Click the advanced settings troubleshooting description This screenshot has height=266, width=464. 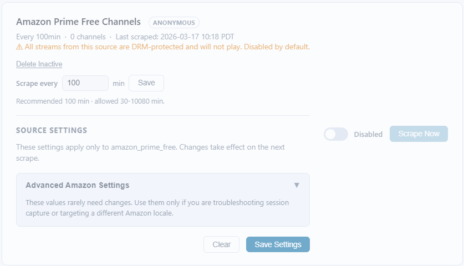(x=157, y=208)
